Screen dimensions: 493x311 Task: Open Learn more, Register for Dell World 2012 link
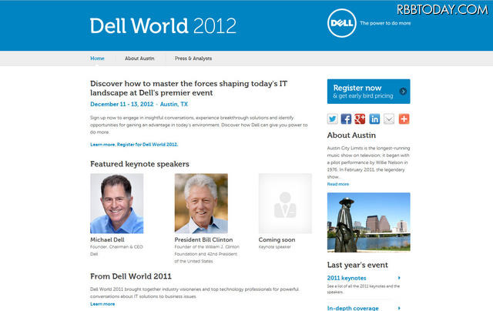pyautogui.click(x=134, y=145)
